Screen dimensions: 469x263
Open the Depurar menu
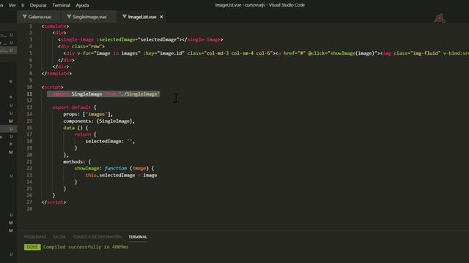point(38,5)
